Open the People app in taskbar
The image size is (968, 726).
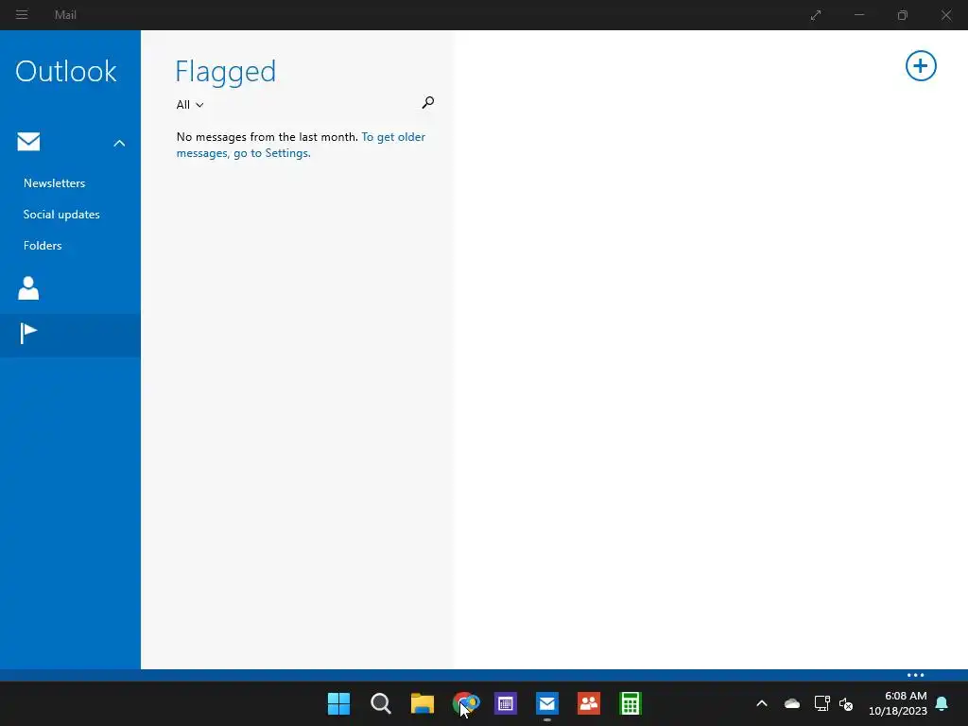click(589, 703)
